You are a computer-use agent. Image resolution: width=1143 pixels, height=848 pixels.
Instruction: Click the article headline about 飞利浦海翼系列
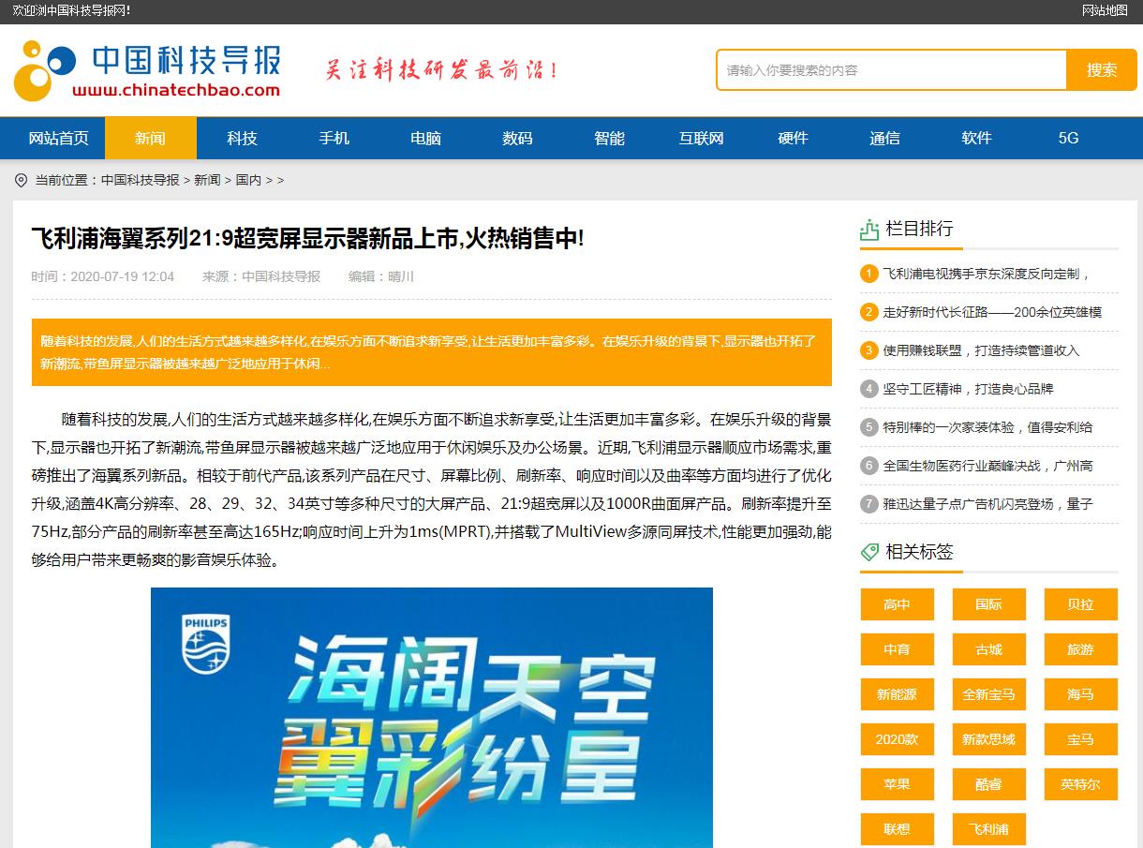[x=308, y=239]
